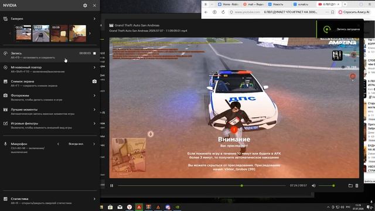375x211 pixels.
Task: Expand the Галерея section
Action: point(94,19)
